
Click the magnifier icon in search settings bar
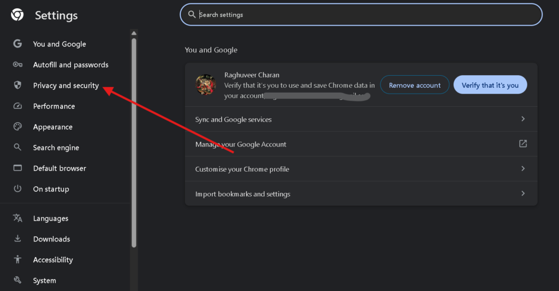[x=192, y=14]
